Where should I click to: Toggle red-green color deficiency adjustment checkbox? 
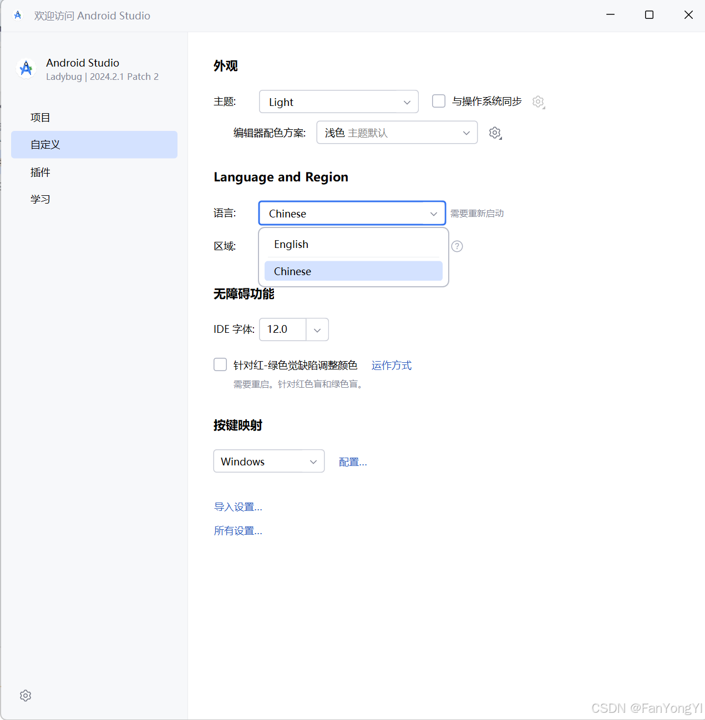click(x=220, y=364)
